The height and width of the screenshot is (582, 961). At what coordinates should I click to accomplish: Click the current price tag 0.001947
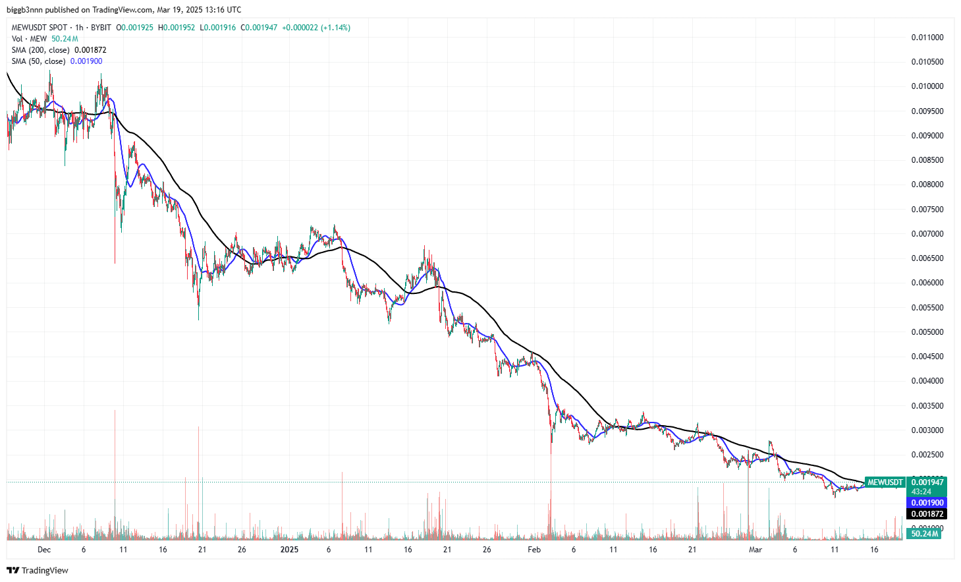click(x=927, y=482)
